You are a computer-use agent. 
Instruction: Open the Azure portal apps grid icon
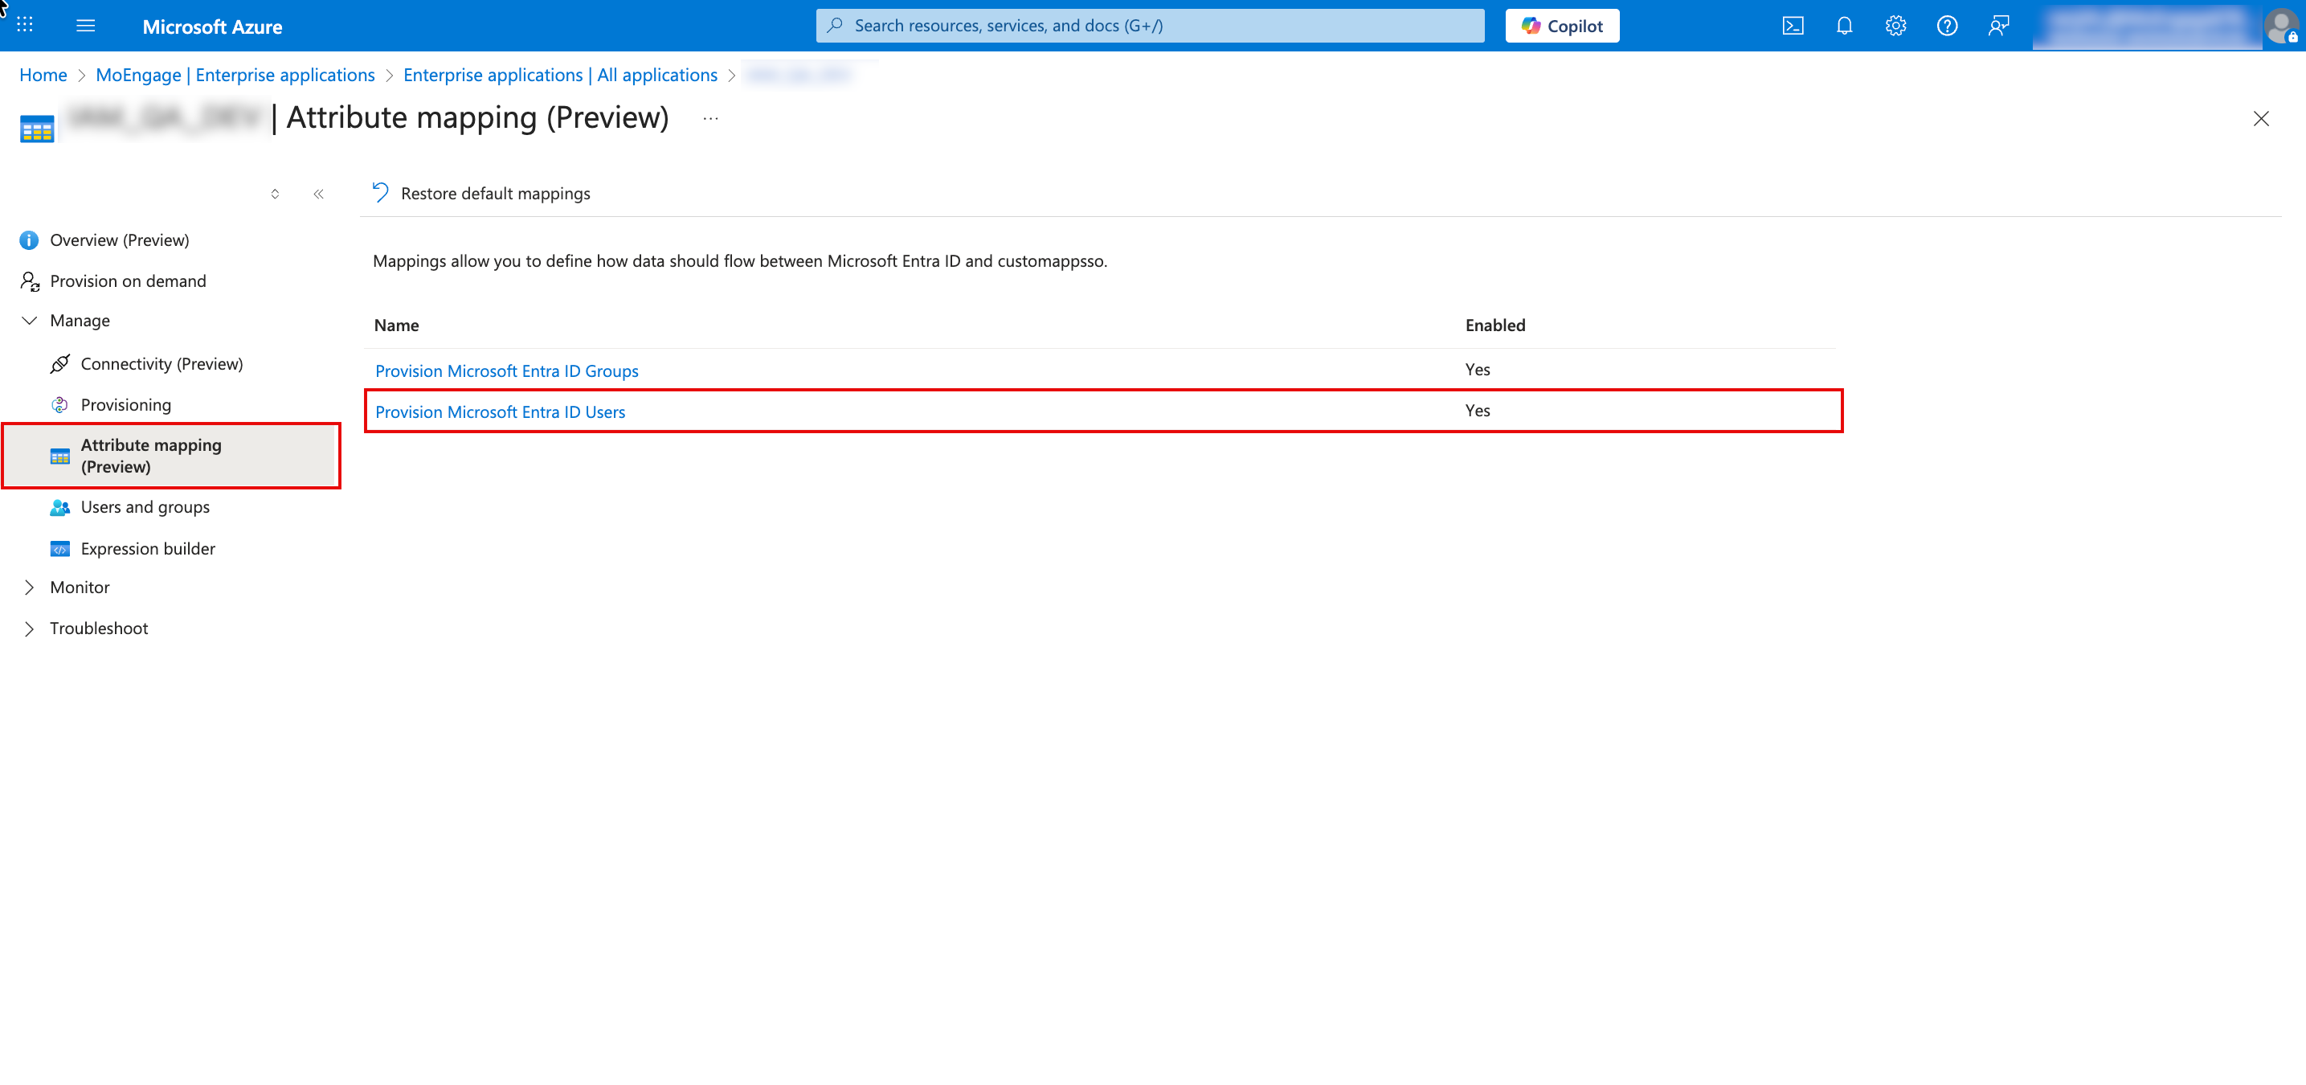click(x=25, y=25)
